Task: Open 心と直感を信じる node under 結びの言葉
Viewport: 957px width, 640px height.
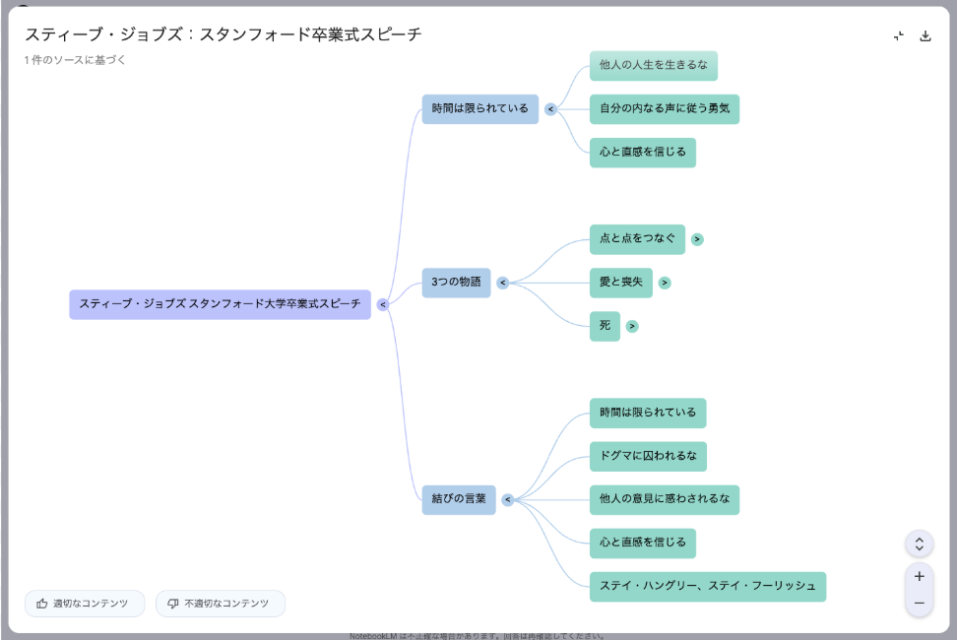Action: tap(643, 543)
